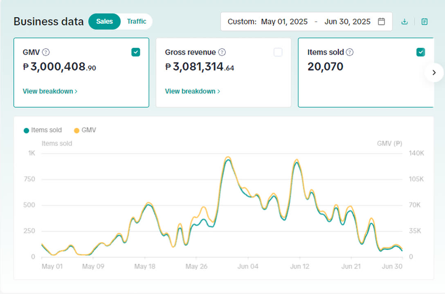
Task: Click the 1K Items sold axis value
Action: pos(31,153)
